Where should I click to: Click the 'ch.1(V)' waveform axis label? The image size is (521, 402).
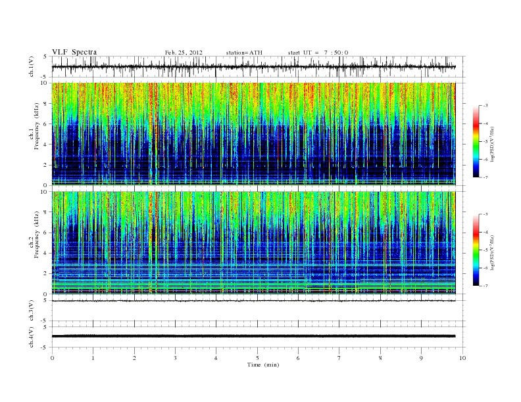pyautogui.click(x=32, y=66)
